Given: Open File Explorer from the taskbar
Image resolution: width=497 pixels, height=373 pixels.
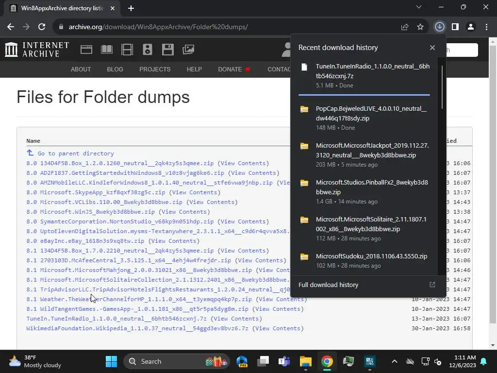Looking at the screenshot, I should click(306, 361).
